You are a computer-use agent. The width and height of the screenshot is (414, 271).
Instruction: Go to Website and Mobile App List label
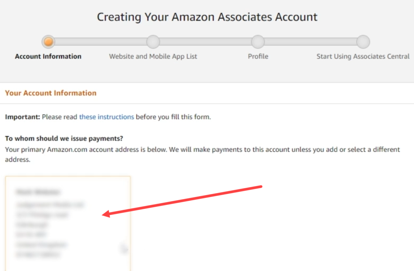point(153,57)
